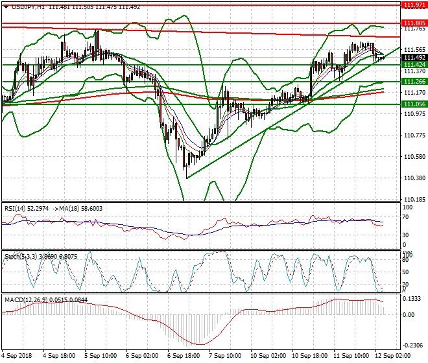Click the RSI scale value 100

407,207
